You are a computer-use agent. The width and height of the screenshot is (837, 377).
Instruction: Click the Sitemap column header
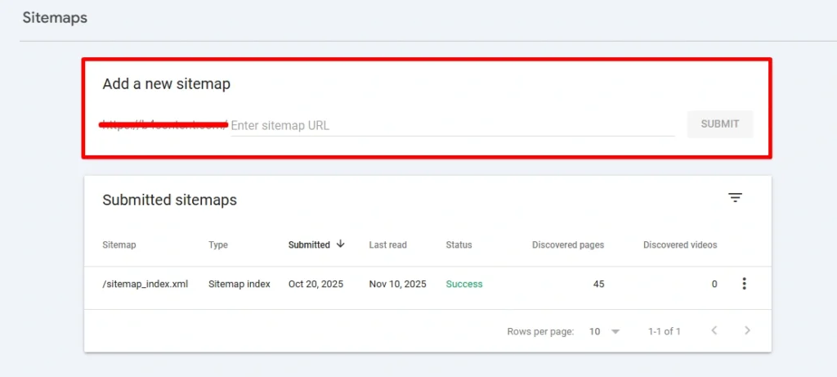coord(119,245)
